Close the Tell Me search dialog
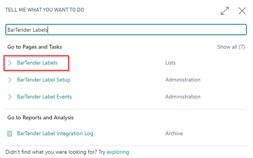The width and height of the screenshot is (253, 158). 242,11
